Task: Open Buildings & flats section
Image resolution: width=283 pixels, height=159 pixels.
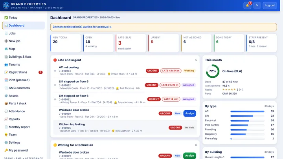Action: click(24, 57)
